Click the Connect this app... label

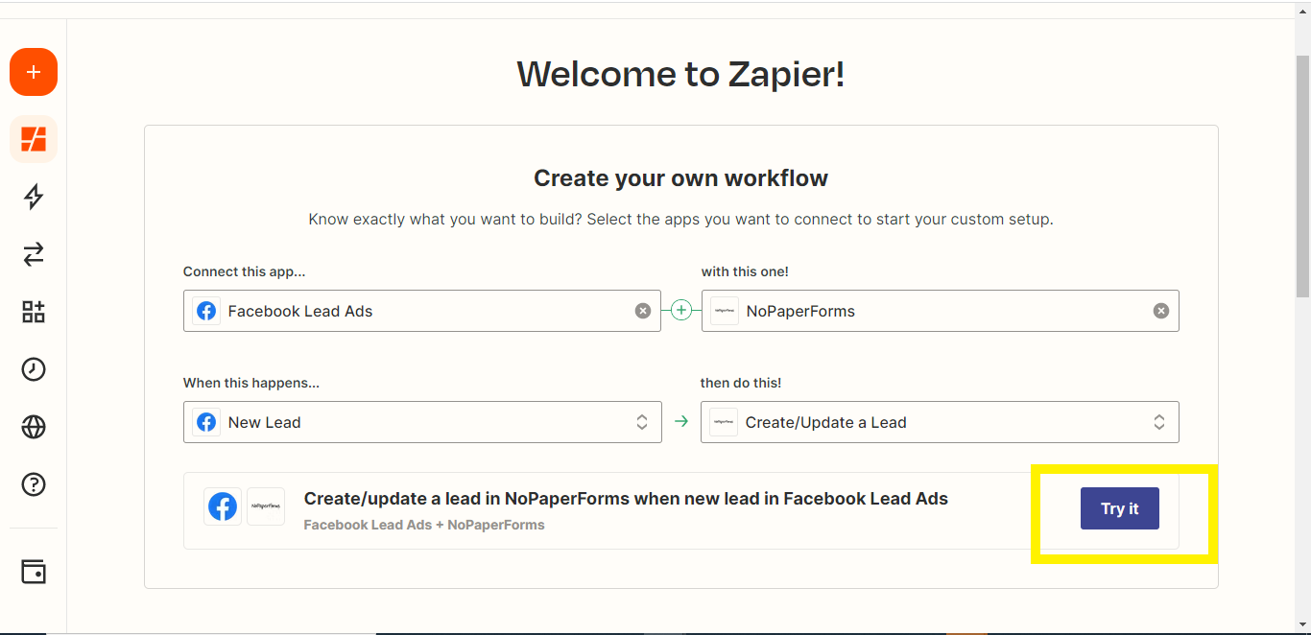click(244, 271)
